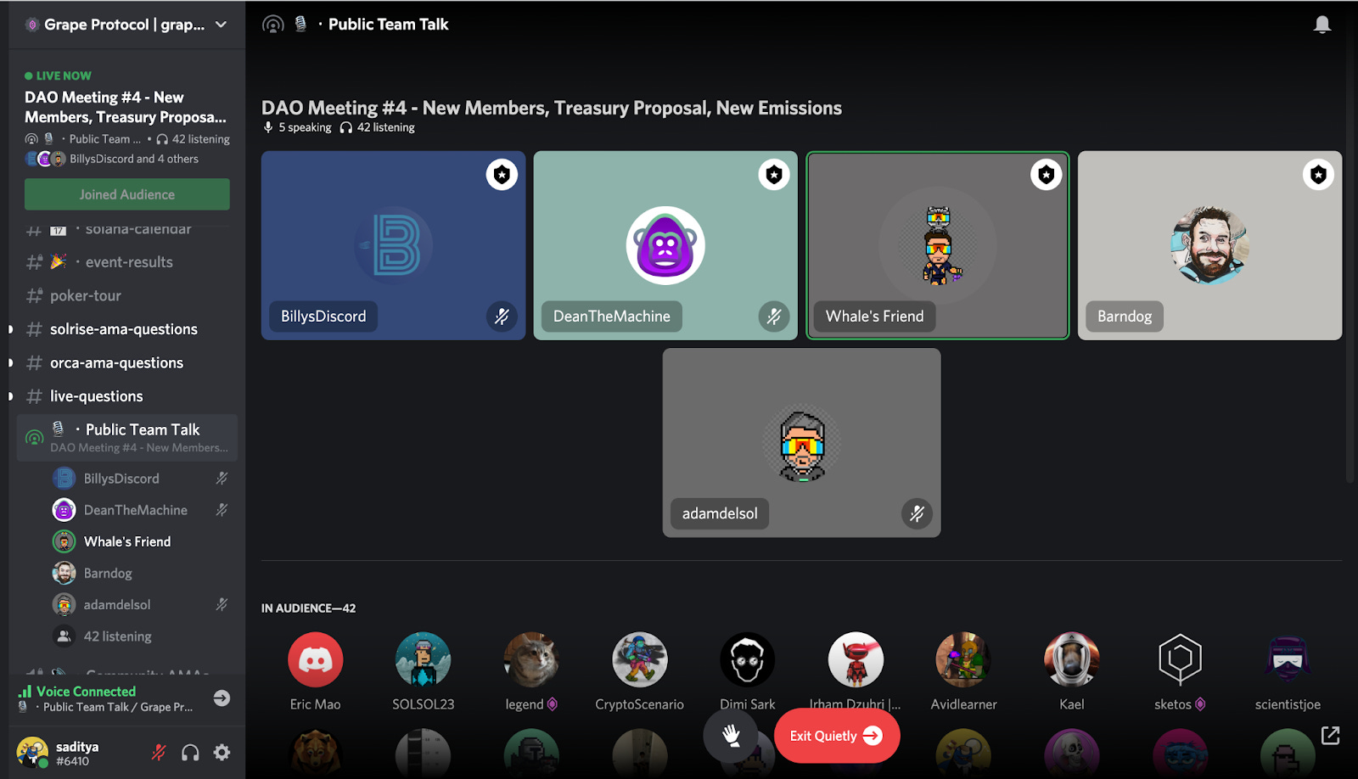This screenshot has height=779, width=1358.
Task: Click the 42 listening indicator under stage title
Action: tap(378, 127)
